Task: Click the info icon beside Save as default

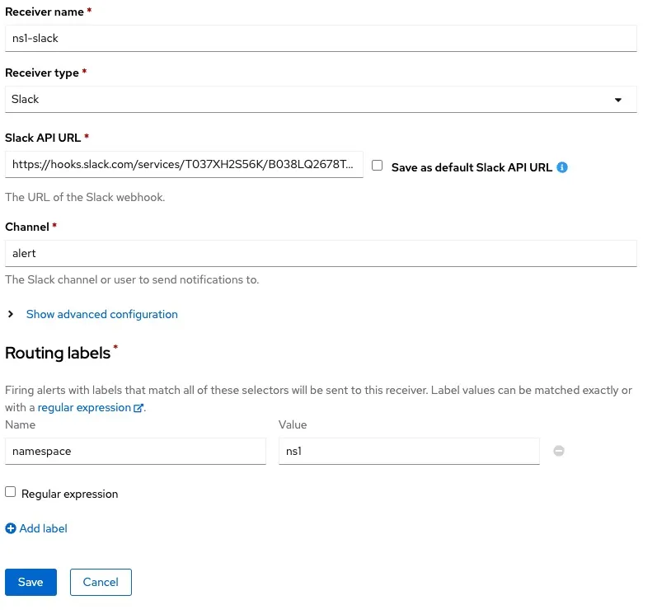Action: coord(562,167)
